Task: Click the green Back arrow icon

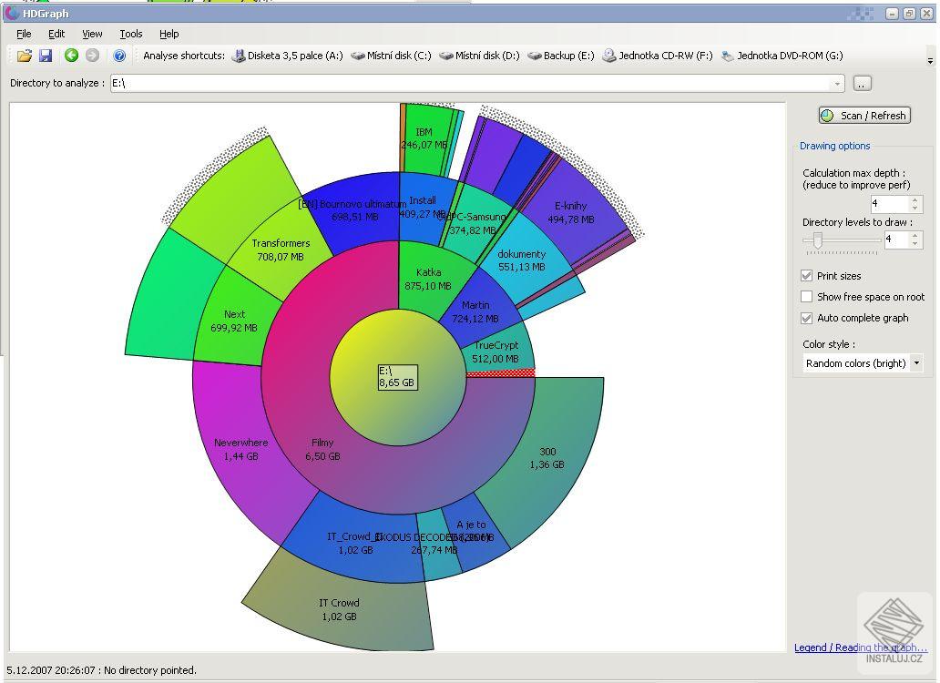Action: point(71,56)
